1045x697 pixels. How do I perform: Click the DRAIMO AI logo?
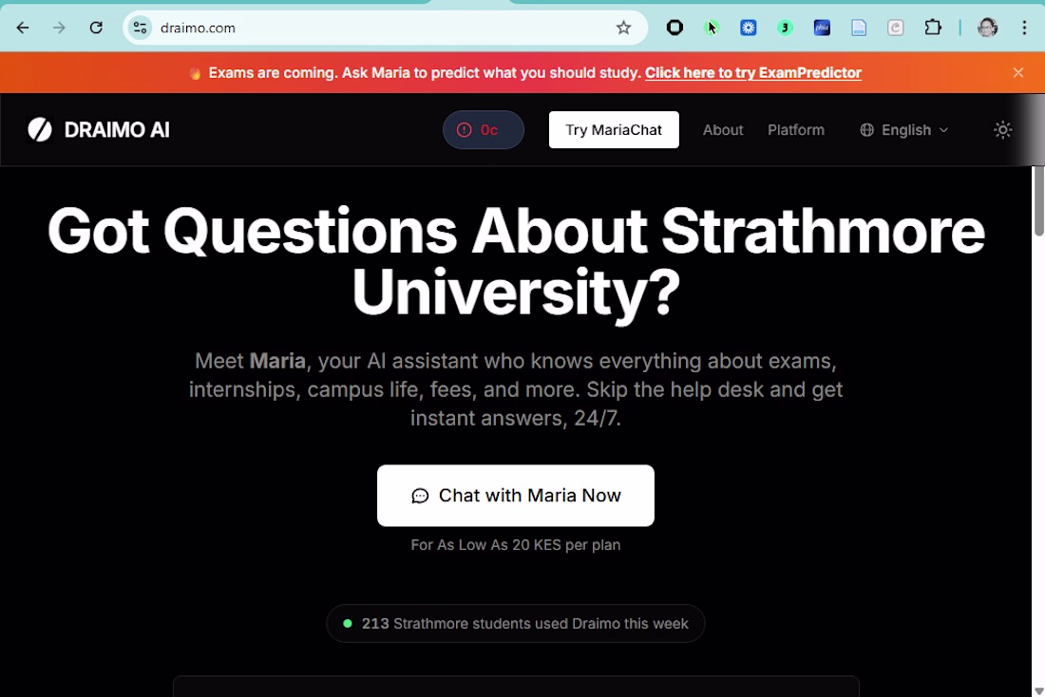point(99,129)
